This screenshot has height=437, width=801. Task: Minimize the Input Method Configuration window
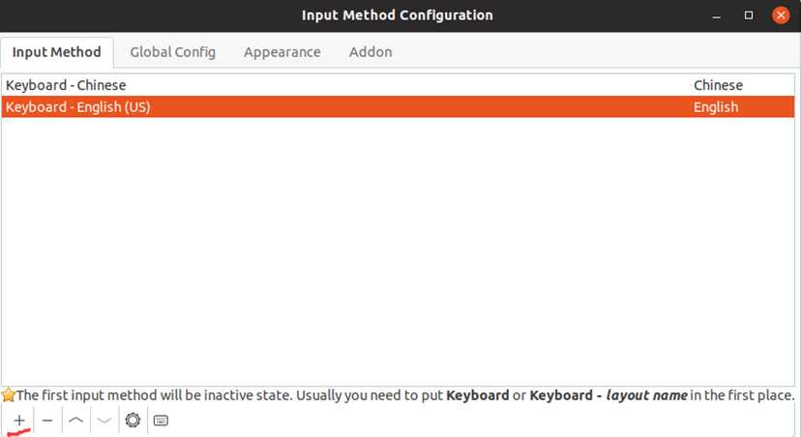pos(716,15)
